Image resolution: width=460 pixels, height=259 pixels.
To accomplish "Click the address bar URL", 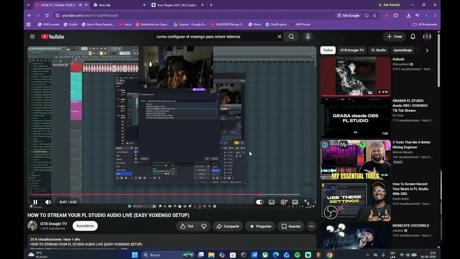I will [90, 15].
